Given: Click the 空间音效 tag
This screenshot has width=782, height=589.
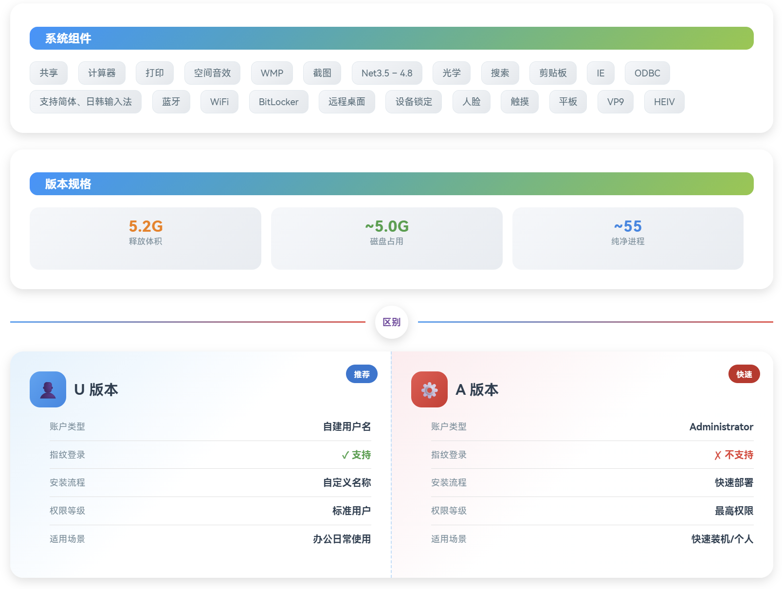Looking at the screenshot, I should click(x=212, y=73).
